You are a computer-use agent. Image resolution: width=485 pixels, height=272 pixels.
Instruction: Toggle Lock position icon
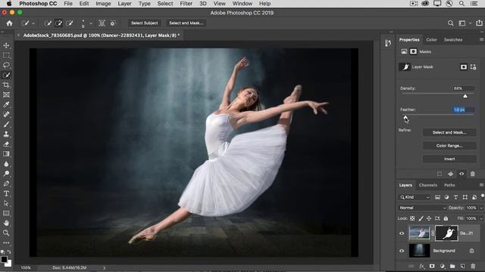coord(429,218)
